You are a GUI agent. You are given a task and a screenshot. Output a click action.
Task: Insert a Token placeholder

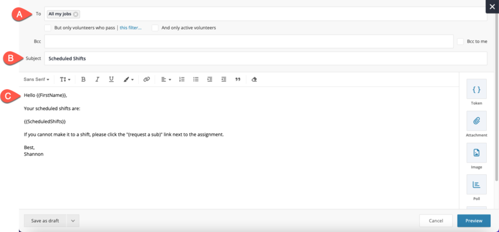[x=476, y=89]
